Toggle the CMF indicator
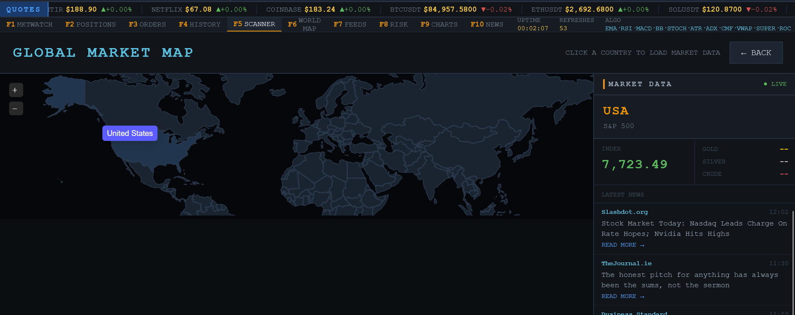Image resolution: width=795 pixels, height=315 pixels. pos(727,29)
